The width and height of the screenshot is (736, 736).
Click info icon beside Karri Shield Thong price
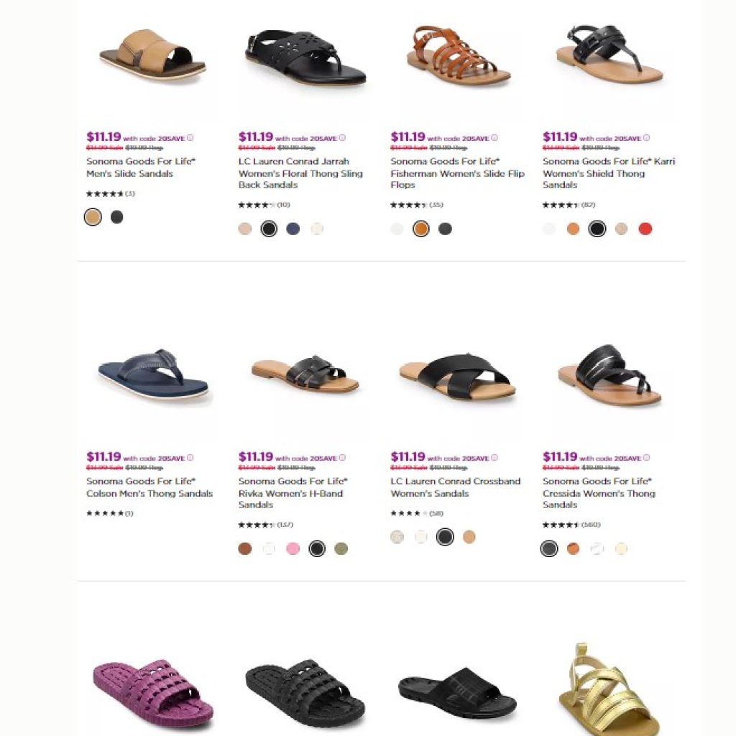point(646,138)
